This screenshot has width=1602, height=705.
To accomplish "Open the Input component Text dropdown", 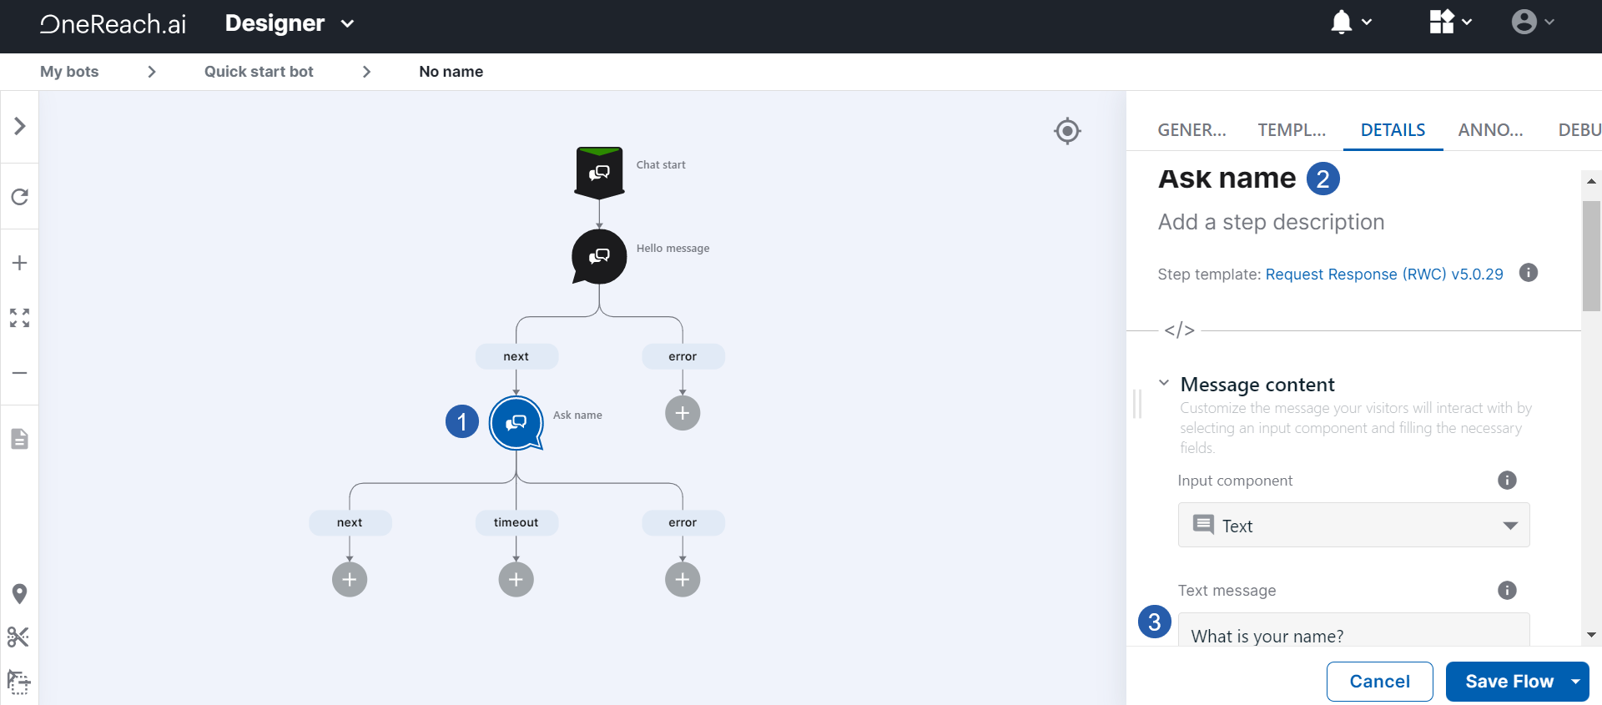I will pyautogui.click(x=1353, y=525).
